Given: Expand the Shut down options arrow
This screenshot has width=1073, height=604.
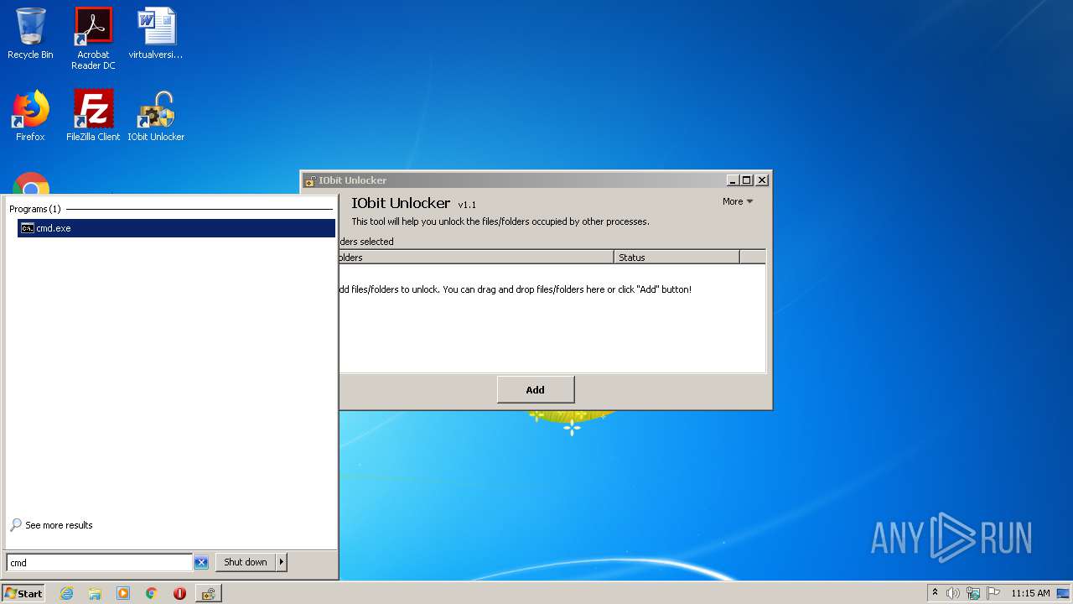Looking at the screenshot, I should click(x=282, y=562).
